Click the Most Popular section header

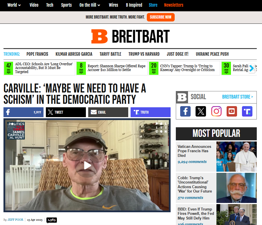coord(216,134)
